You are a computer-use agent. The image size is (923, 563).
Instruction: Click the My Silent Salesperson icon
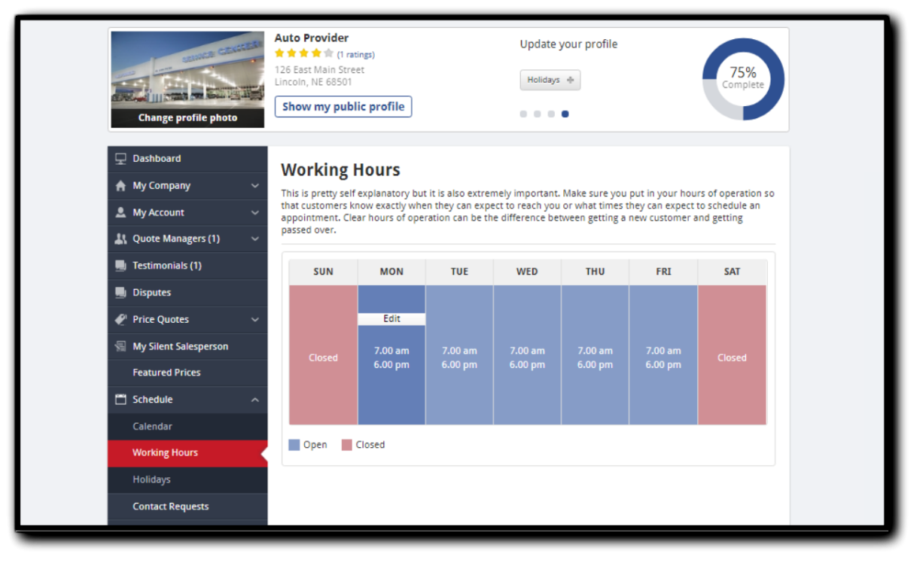[x=120, y=347]
